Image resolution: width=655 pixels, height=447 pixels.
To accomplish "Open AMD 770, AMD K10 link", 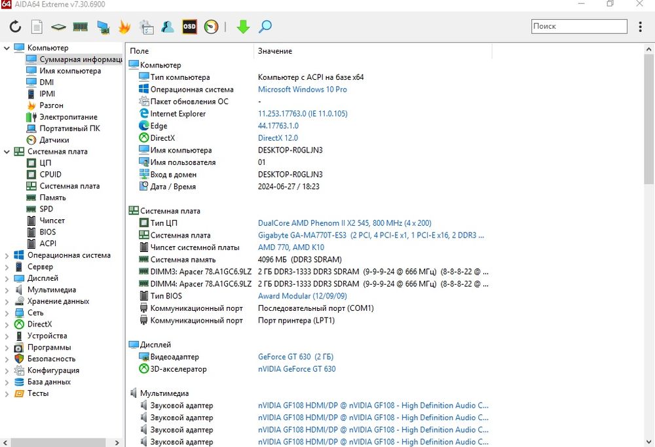I will 291,247.
